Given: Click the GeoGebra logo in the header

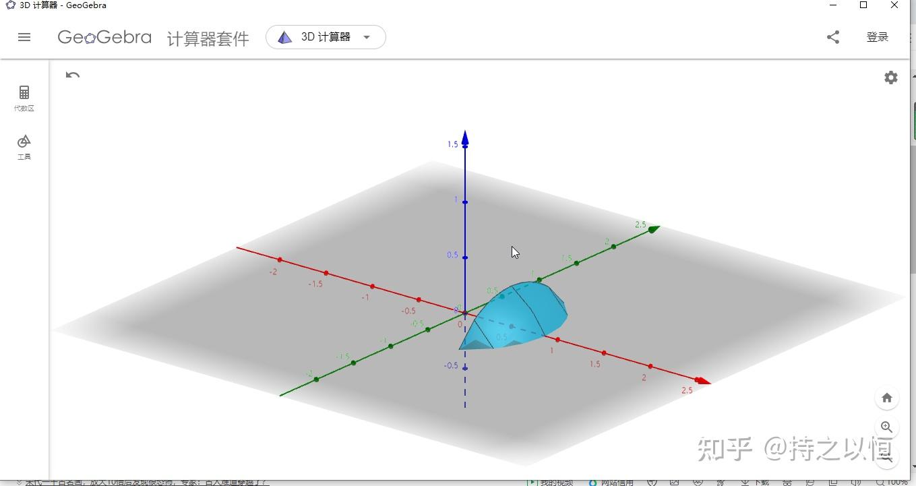Looking at the screenshot, I should [x=104, y=37].
